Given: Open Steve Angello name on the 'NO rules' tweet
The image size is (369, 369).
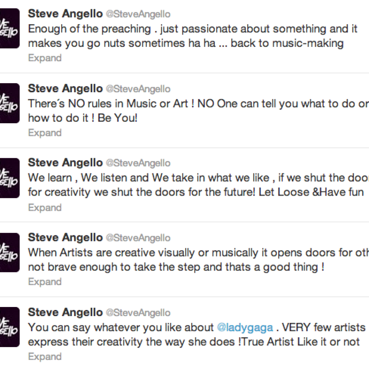Looking at the screenshot, I should (x=65, y=88).
